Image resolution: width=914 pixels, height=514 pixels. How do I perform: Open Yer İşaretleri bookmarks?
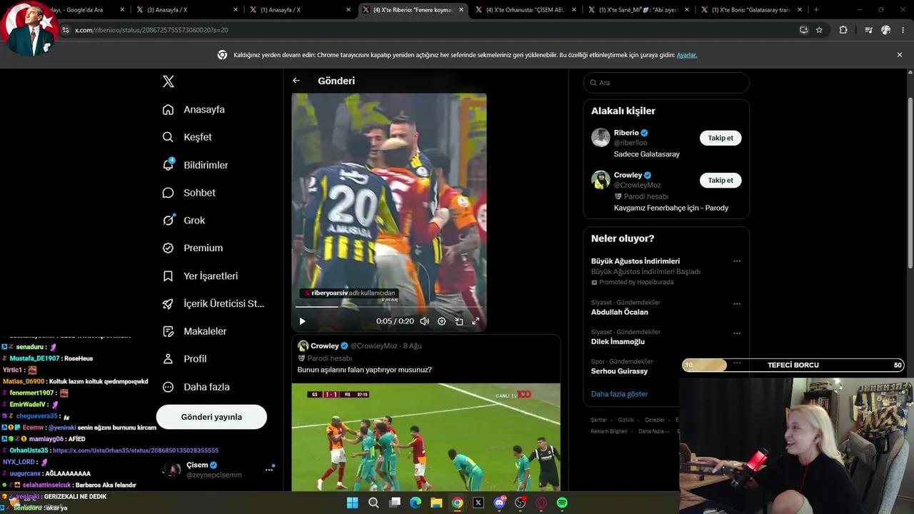click(x=200, y=276)
